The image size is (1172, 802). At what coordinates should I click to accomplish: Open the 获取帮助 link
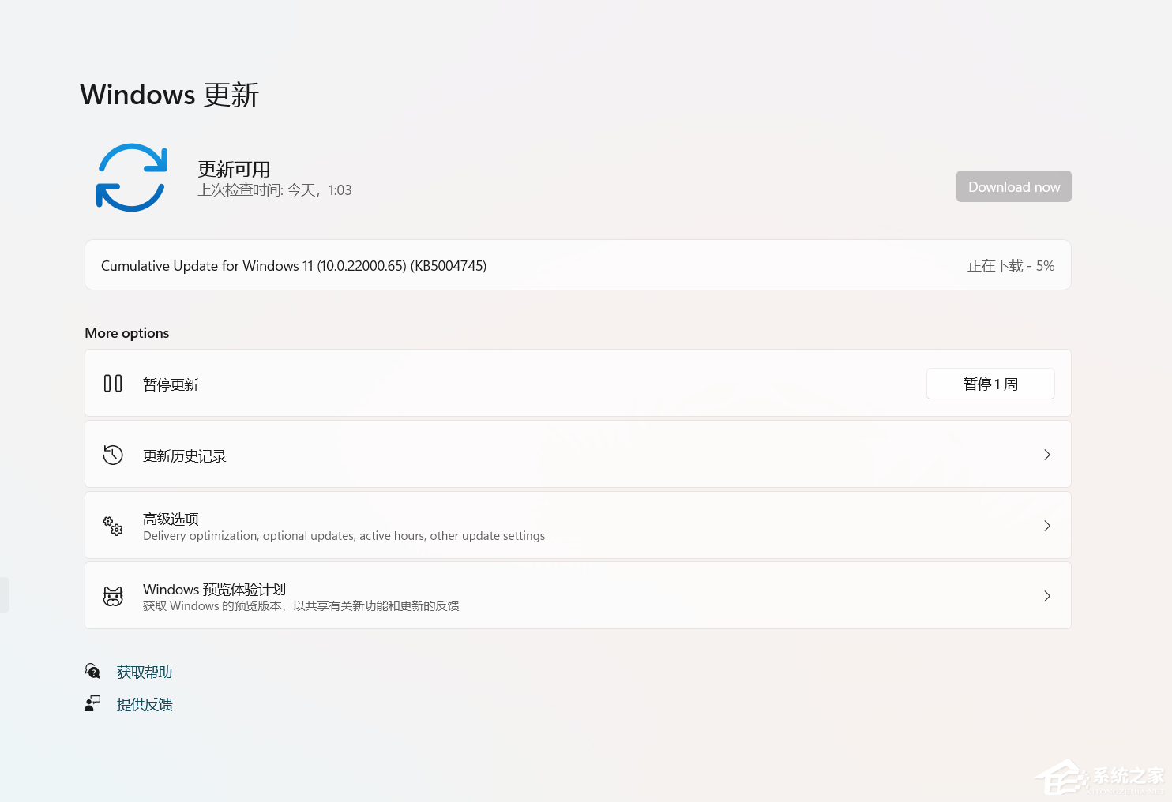pyautogui.click(x=145, y=672)
